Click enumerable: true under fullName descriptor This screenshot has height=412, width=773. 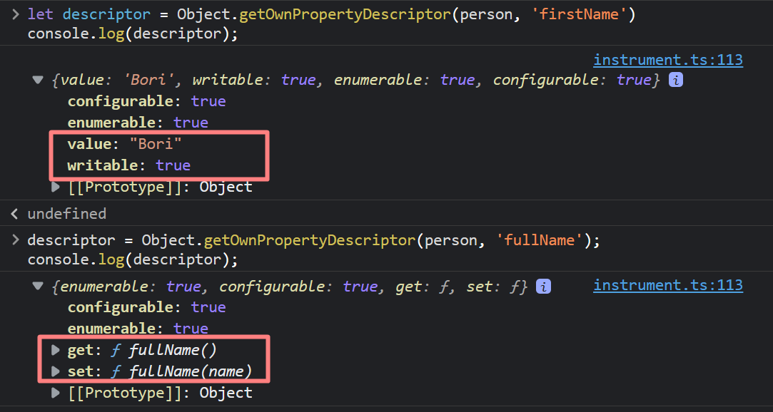coord(138,329)
